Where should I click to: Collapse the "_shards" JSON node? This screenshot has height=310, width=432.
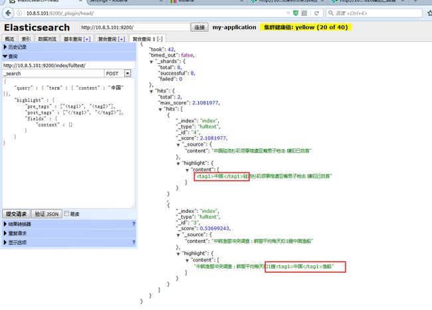point(152,62)
